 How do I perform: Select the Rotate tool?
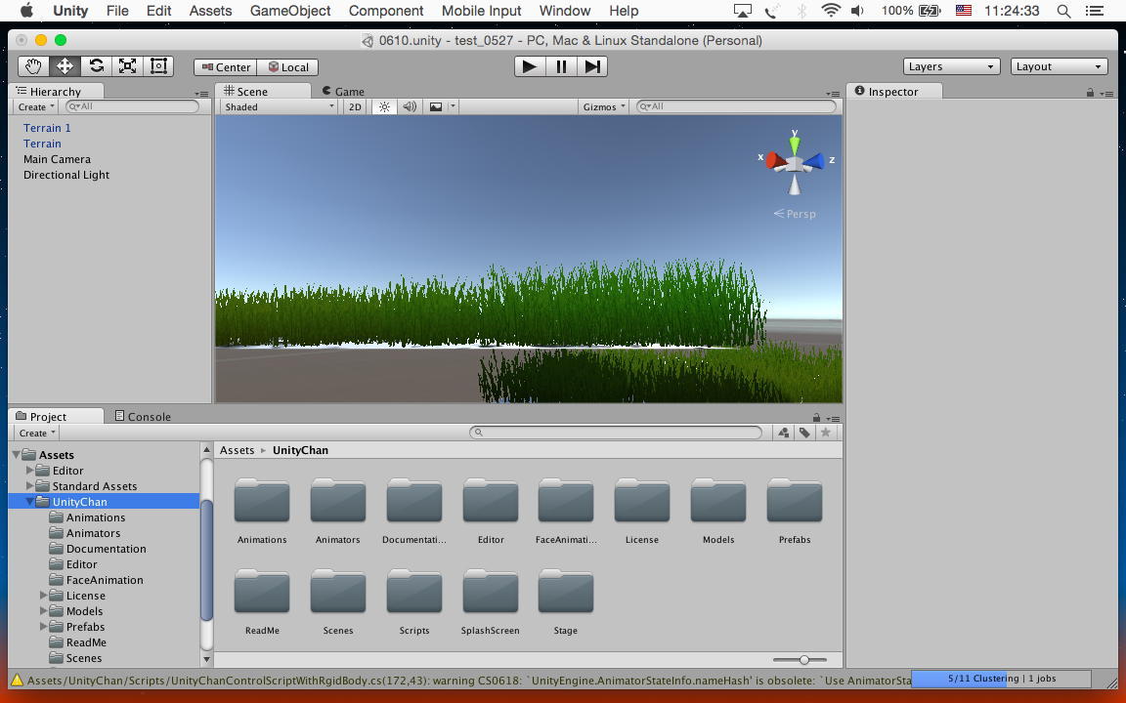tap(96, 66)
